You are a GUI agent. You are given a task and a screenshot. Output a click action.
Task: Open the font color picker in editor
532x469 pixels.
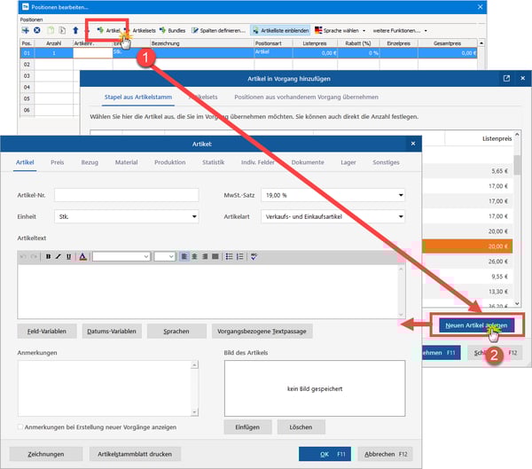82,256
